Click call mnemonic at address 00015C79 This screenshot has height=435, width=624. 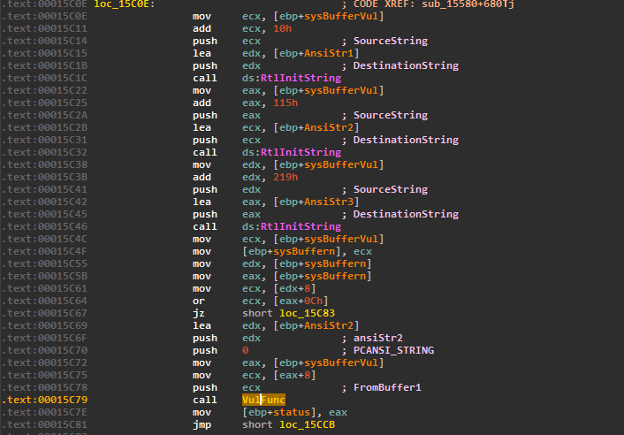coord(205,400)
